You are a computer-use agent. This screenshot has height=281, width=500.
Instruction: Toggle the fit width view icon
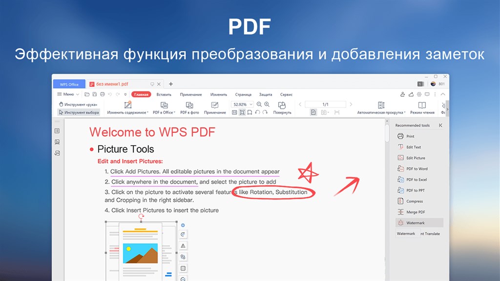(250, 113)
